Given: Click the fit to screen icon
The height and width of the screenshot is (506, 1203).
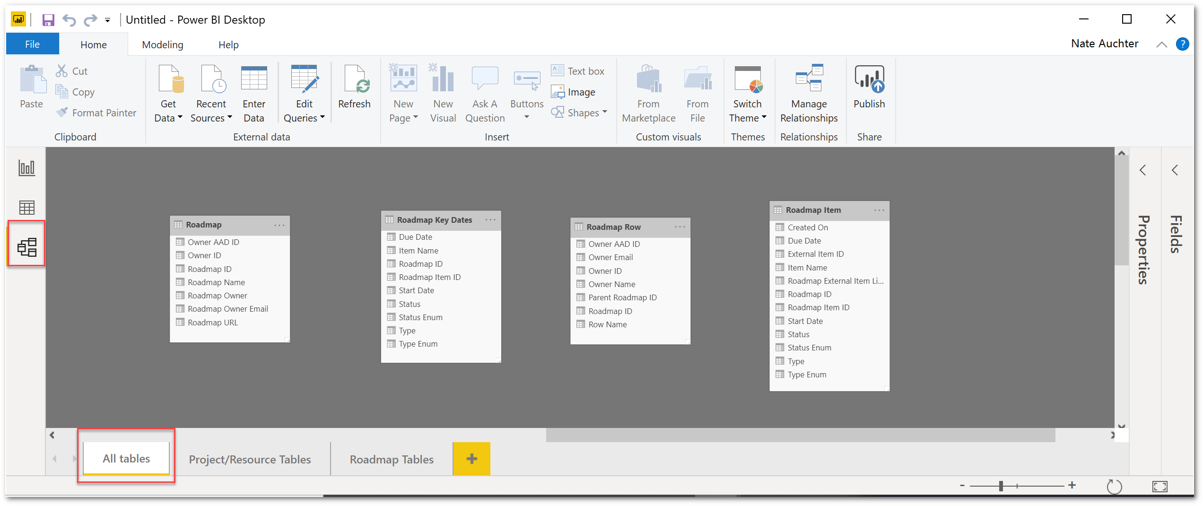Looking at the screenshot, I should pos(1159,486).
